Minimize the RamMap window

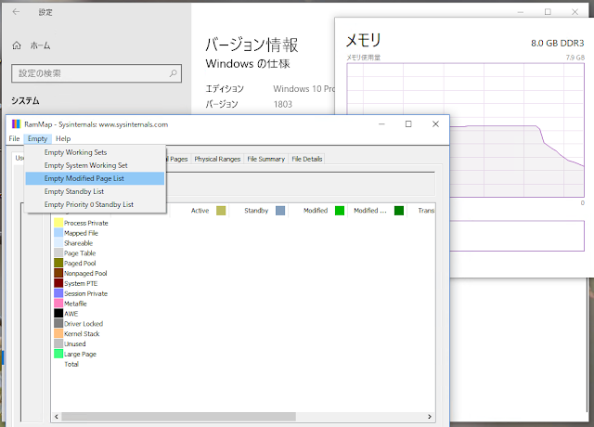pyautogui.click(x=381, y=123)
